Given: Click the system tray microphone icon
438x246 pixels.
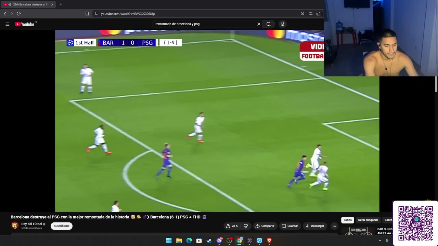Looking at the screenshot, I should [387, 241].
